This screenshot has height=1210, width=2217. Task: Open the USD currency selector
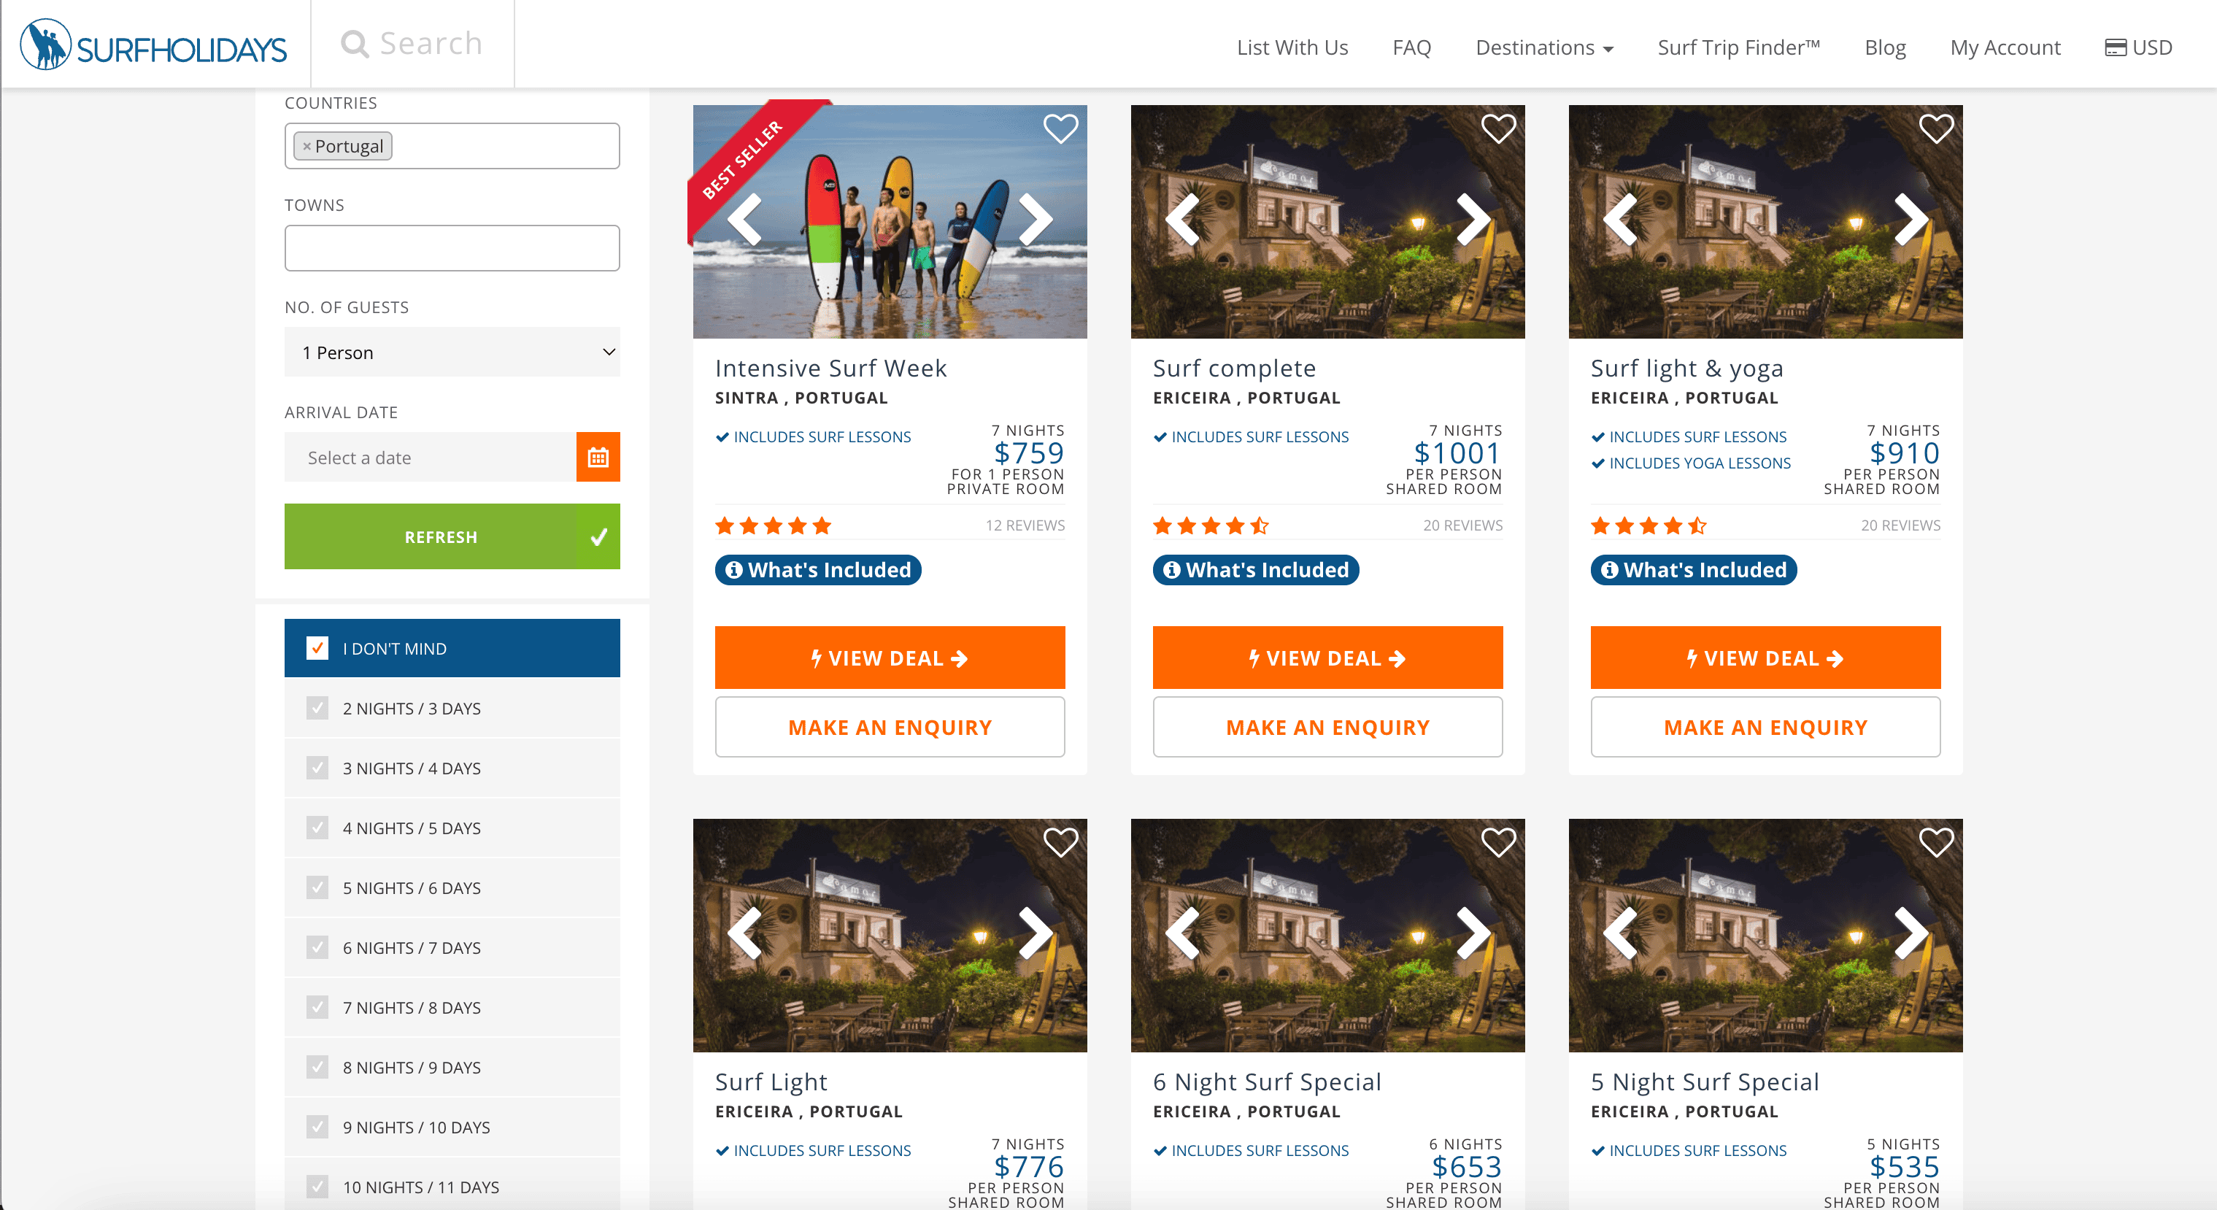tap(2138, 47)
